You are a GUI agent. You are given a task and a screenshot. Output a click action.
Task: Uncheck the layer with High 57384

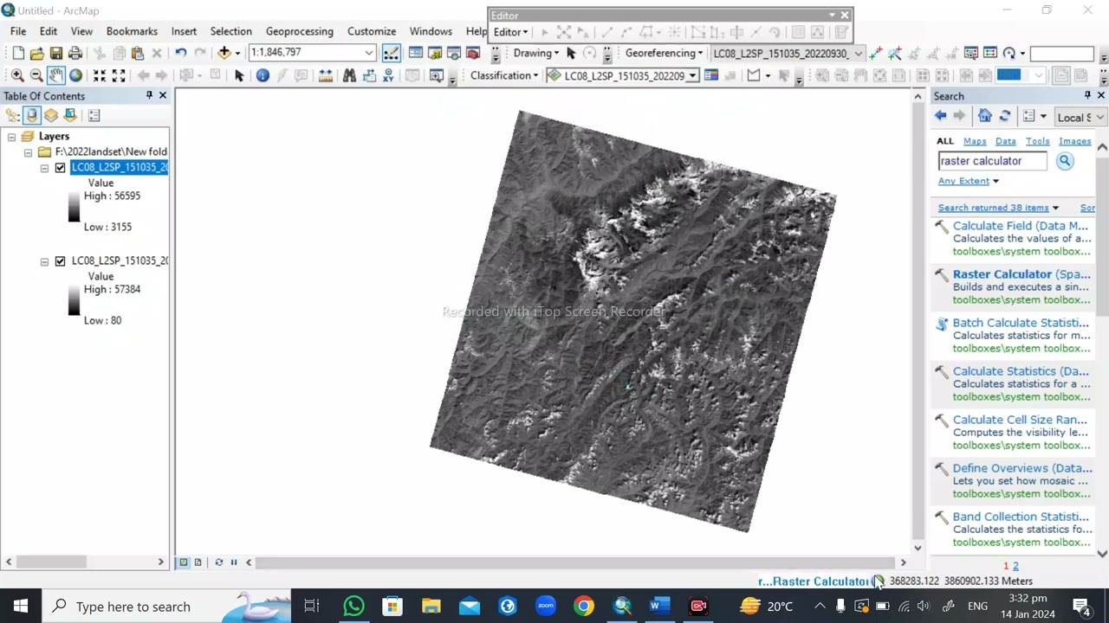60,261
